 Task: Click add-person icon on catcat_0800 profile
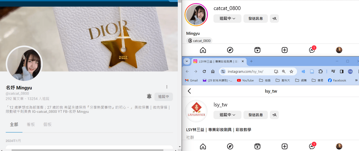pyautogui.click(x=274, y=18)
